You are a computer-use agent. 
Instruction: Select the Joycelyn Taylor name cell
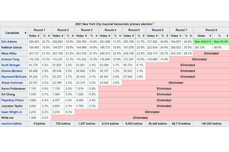click(x=14, y=106)
